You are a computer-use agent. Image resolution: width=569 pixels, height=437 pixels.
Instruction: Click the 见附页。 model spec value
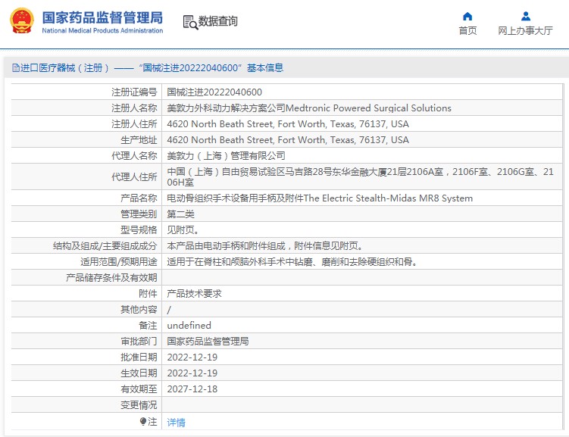[183, 230]
